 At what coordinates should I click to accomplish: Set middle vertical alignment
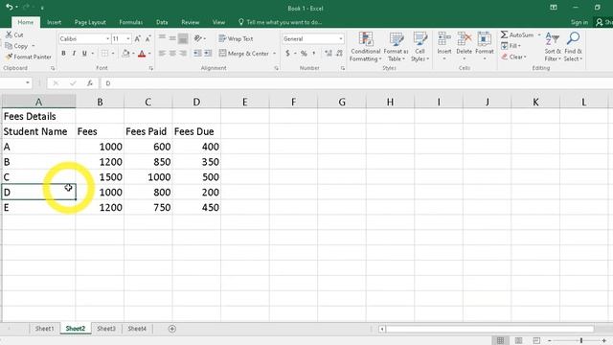[172, 38]
